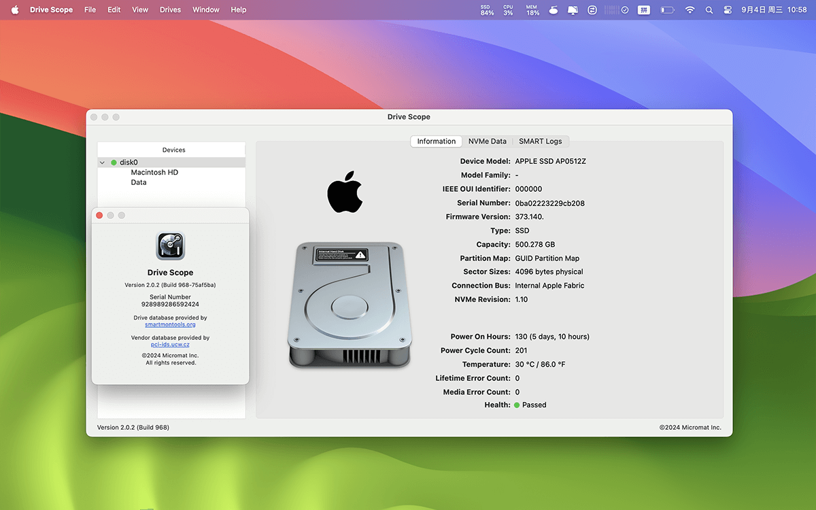Open the Drive Scope application menu

coord(52,10)
